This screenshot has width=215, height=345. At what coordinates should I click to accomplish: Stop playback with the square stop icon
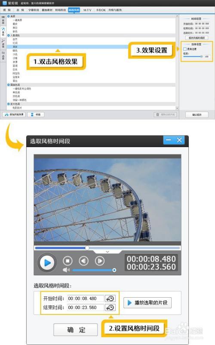(68, 261)
